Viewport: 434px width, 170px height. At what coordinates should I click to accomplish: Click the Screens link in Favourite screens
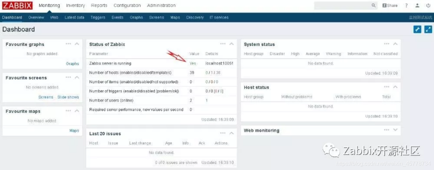point(46,97)
